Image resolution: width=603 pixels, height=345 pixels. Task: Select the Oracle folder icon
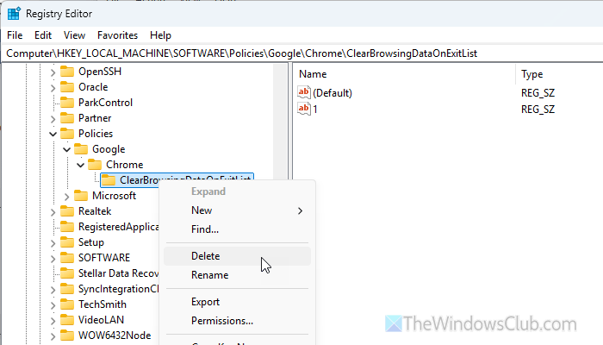tap(67, 87)
